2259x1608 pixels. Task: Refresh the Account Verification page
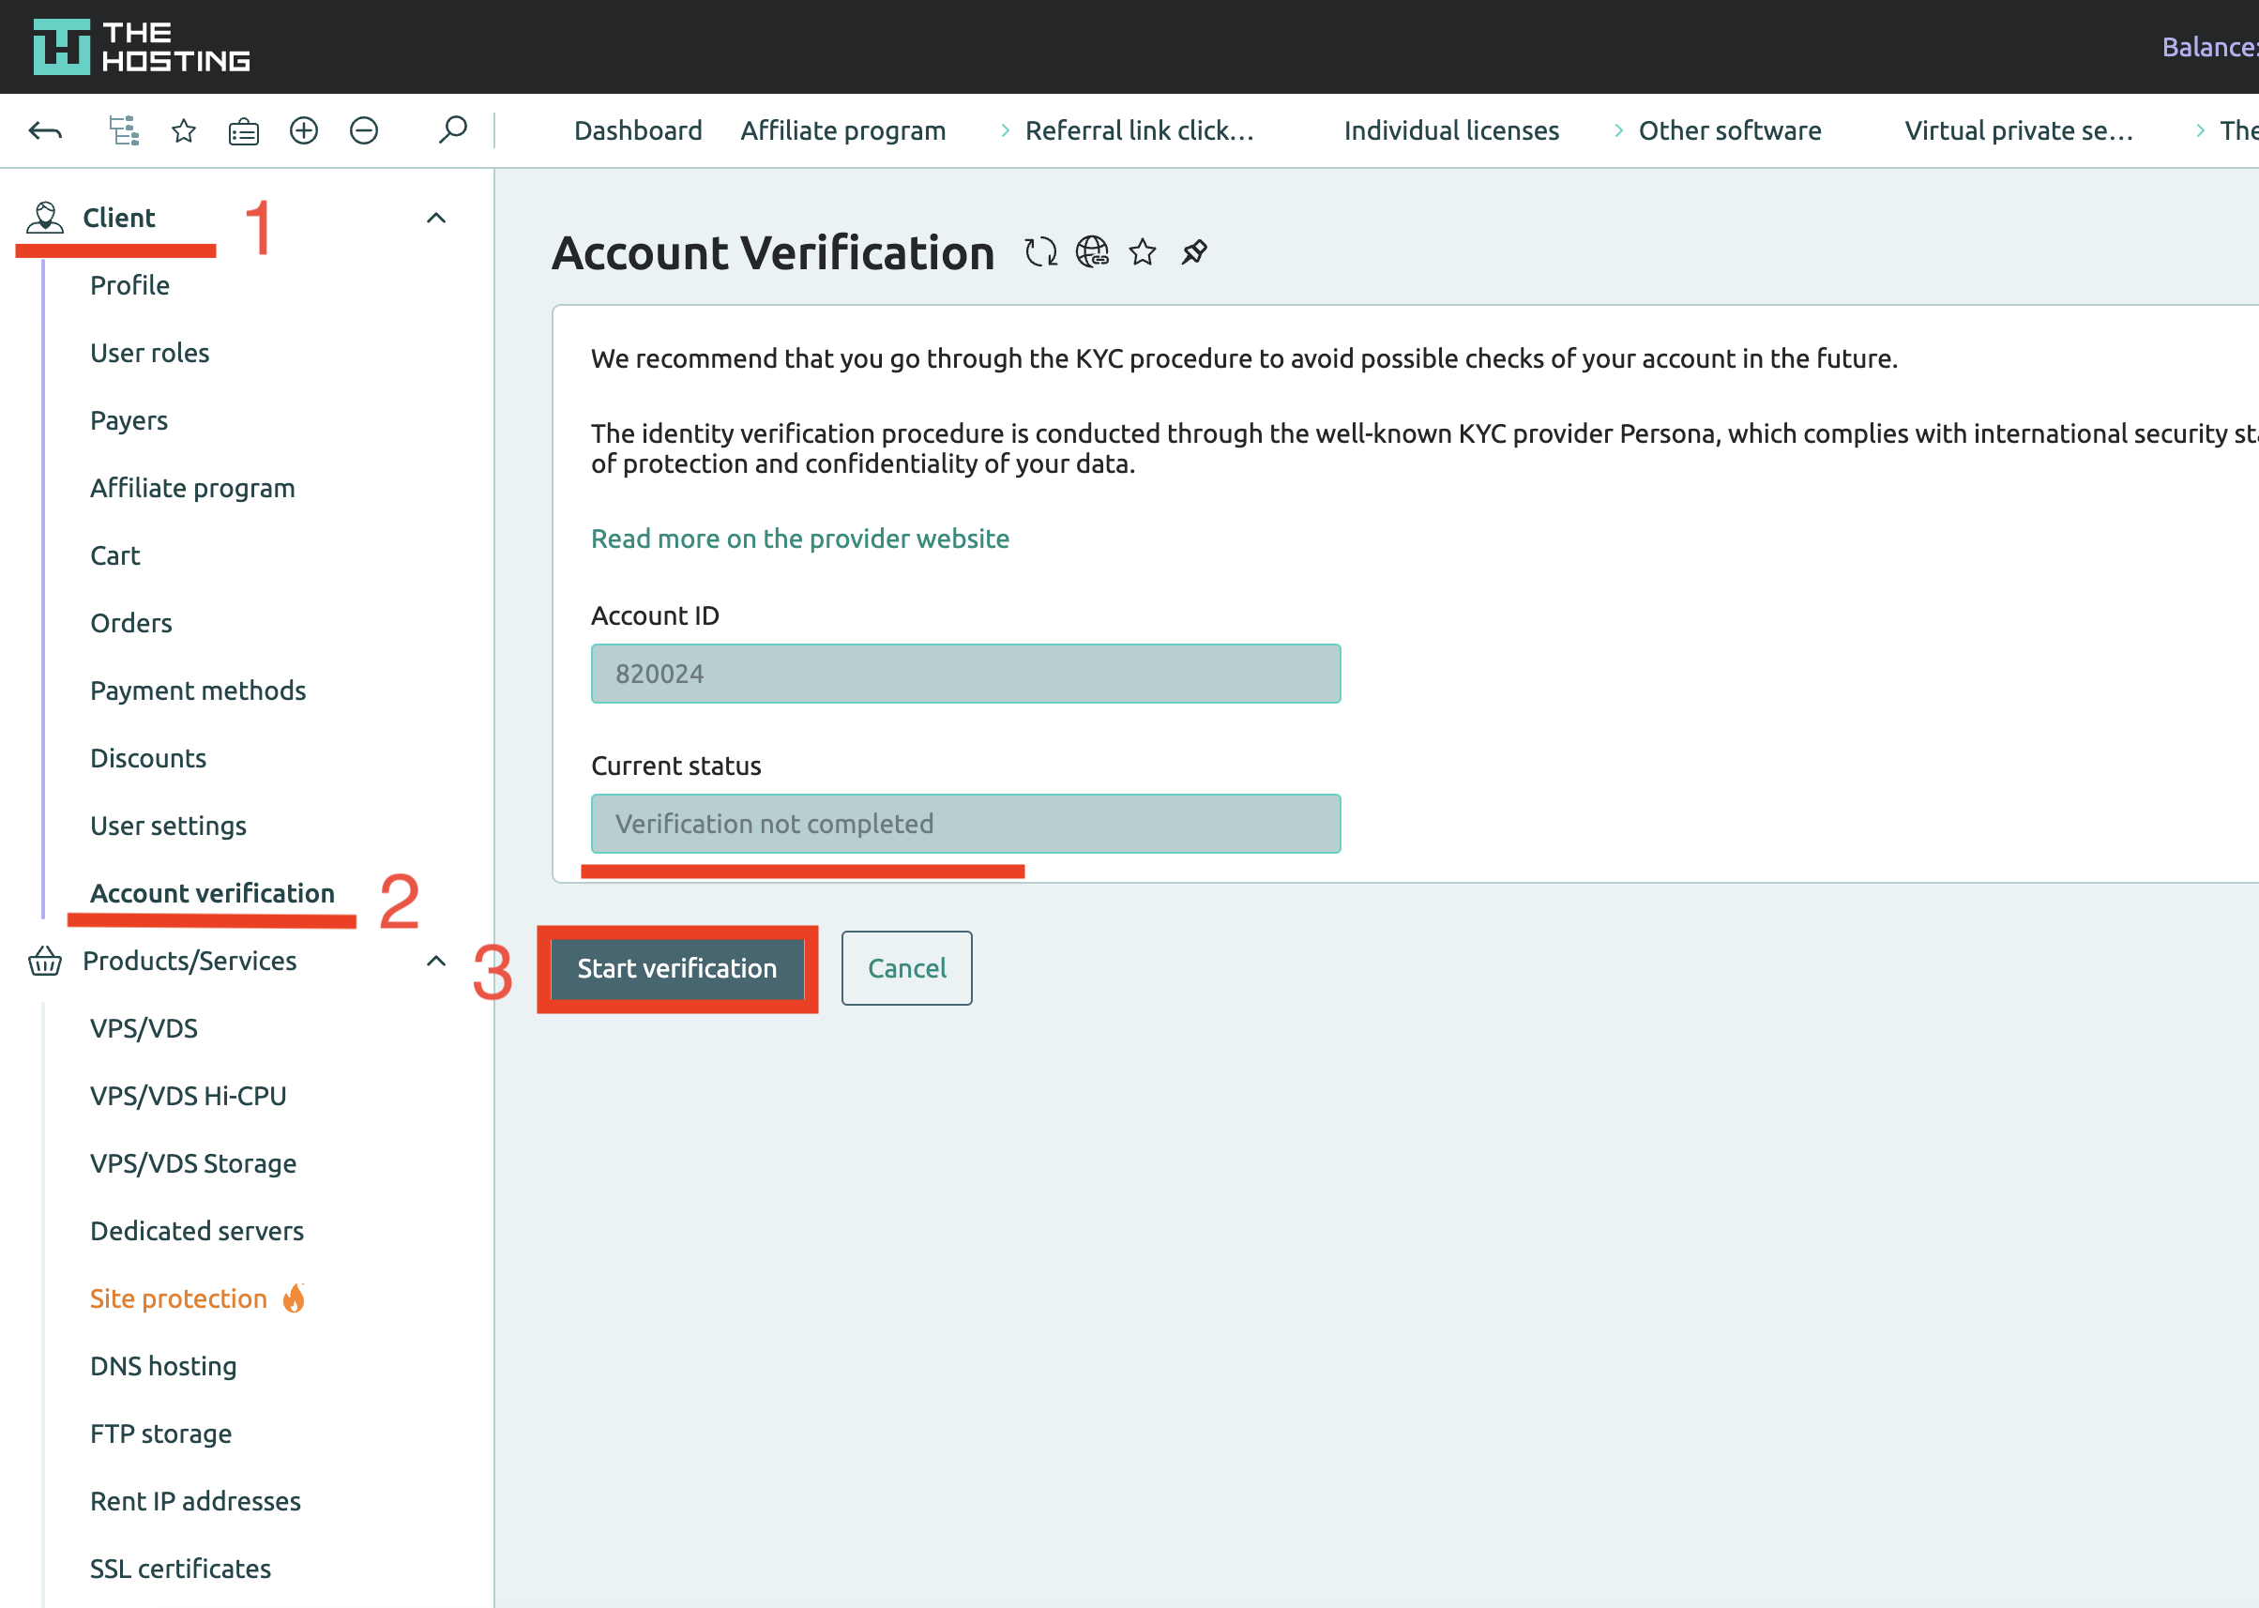tap(1040, 252)
